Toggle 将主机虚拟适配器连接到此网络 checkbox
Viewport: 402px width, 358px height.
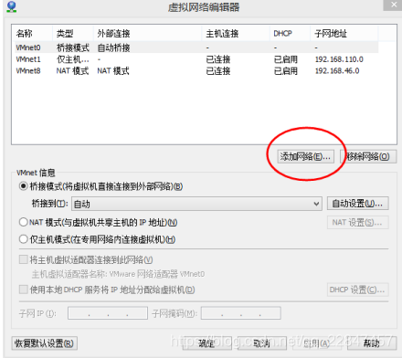point(24,259)
